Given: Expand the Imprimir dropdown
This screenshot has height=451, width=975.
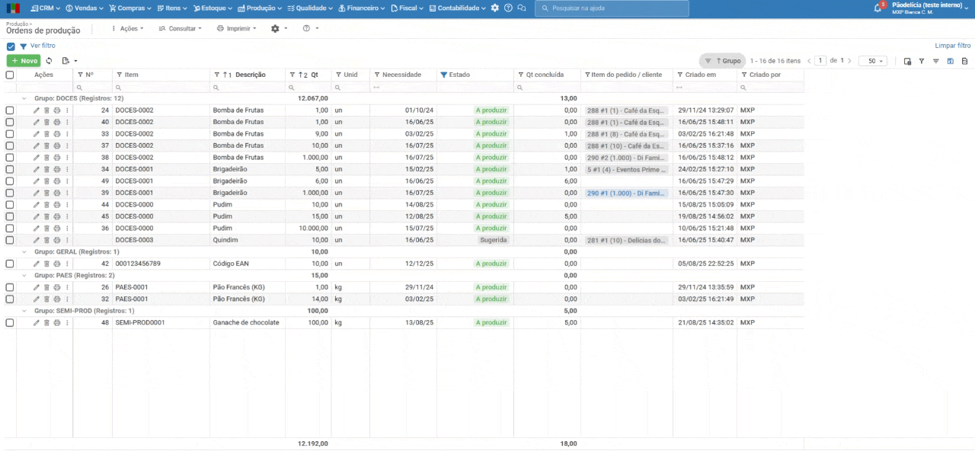Looking at the screenshot, I should [x=237, y=28].
